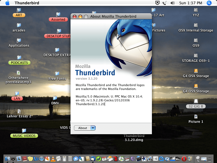Open Preview from the Dock
Image resolution: width=217 pixels, height=163 pixels.
coord(19,159)
